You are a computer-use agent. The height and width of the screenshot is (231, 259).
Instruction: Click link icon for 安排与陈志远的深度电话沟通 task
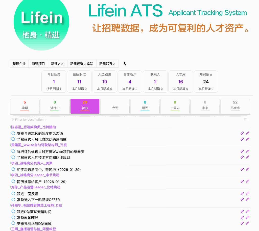242,133
